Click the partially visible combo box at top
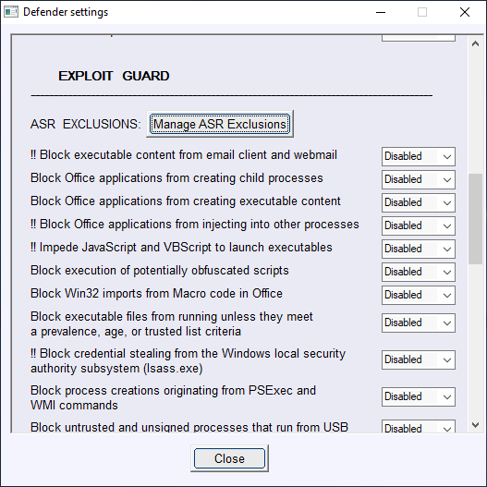Viewport: 487px width, 487px height. [419, 38]
